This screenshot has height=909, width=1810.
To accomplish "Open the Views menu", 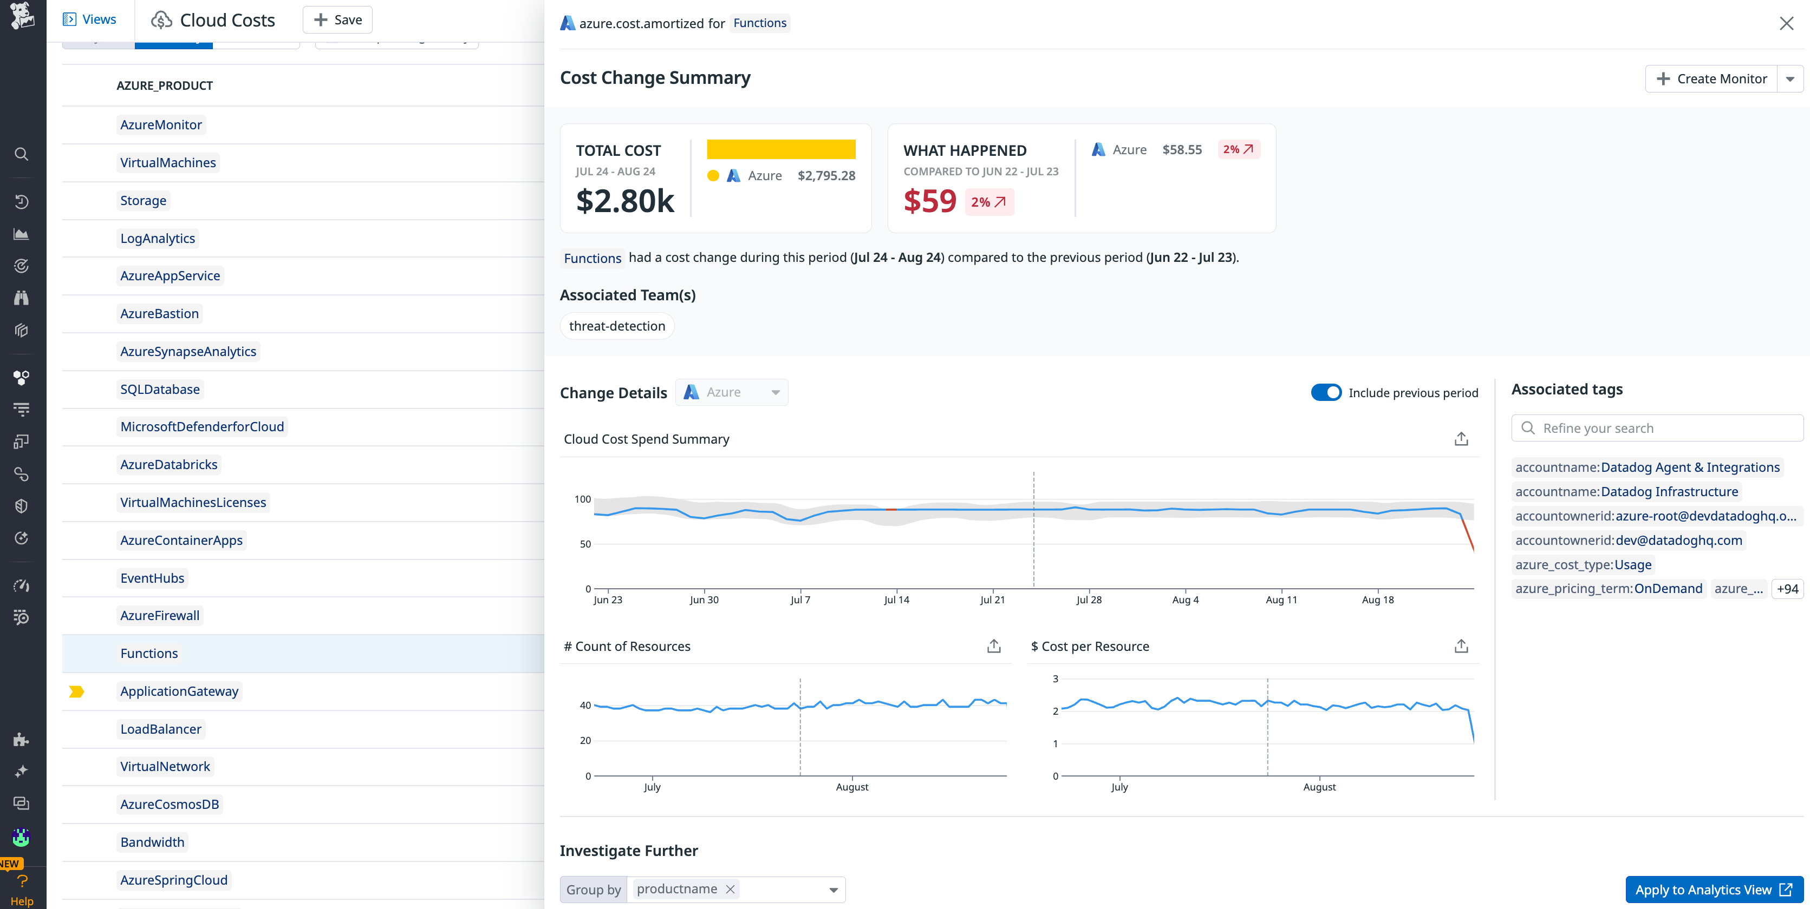I will 90,19.
